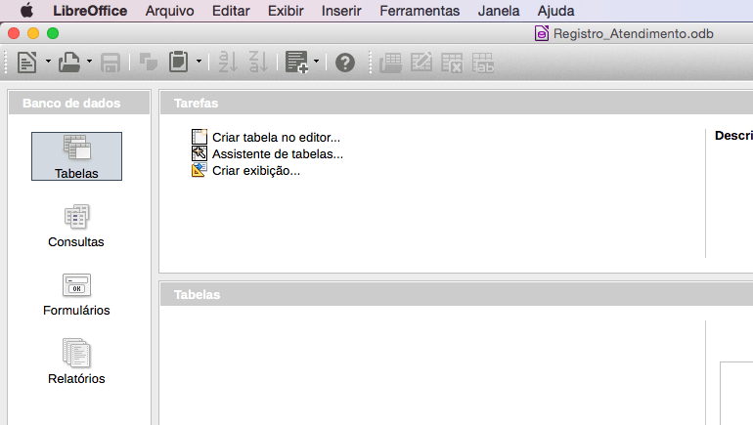Click the Registro_Atendimento.odb window title
This screenshot has height=425, width=753.
(x=634, y=33)
